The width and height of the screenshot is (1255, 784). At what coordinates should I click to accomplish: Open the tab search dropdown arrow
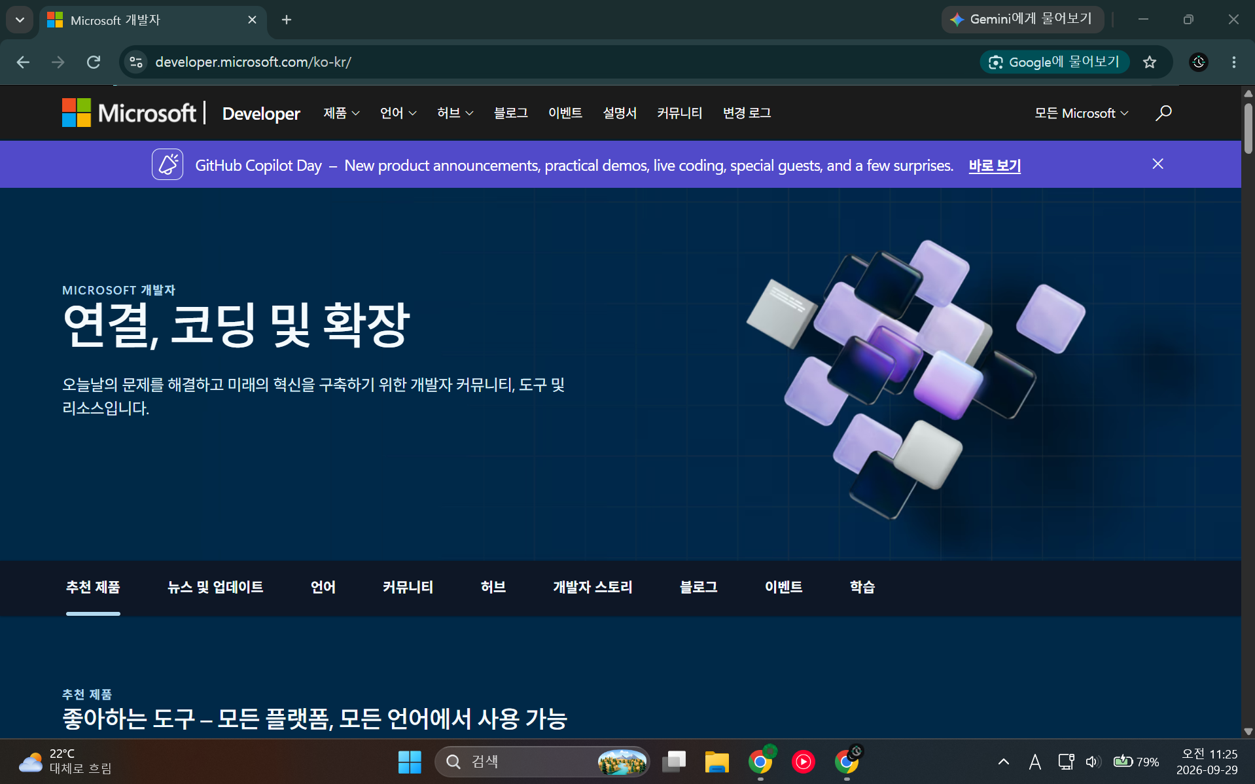20,20
